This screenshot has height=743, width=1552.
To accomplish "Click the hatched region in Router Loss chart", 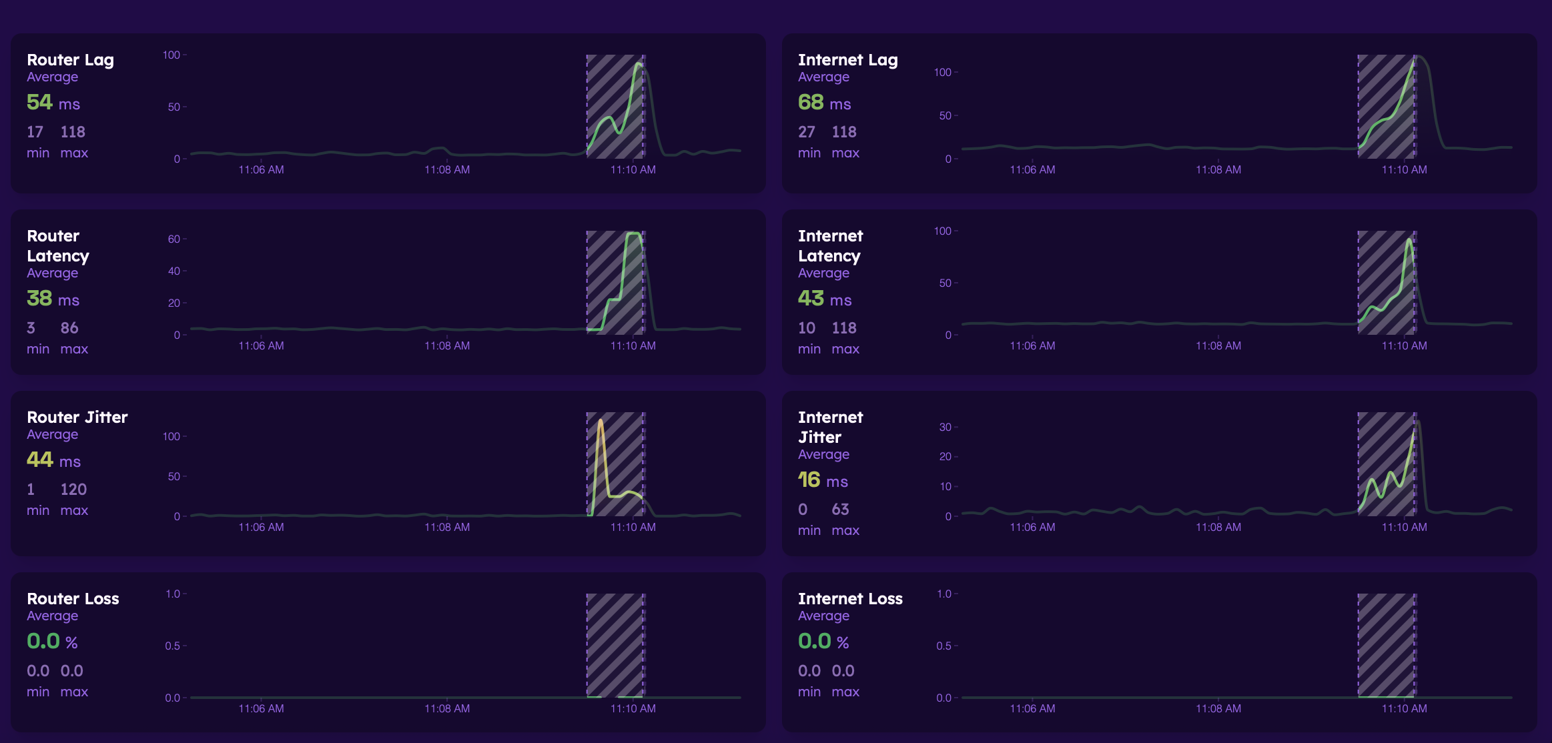I will tap(615, 646).
